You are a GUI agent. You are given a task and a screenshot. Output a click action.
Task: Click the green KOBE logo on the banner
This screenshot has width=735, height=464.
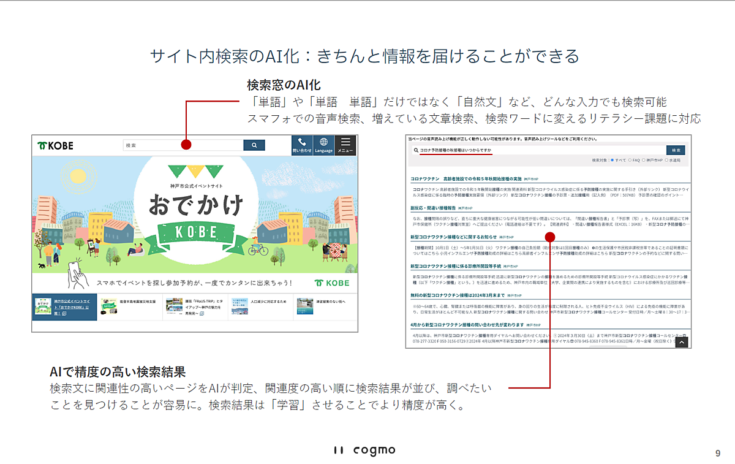point(332,283)
